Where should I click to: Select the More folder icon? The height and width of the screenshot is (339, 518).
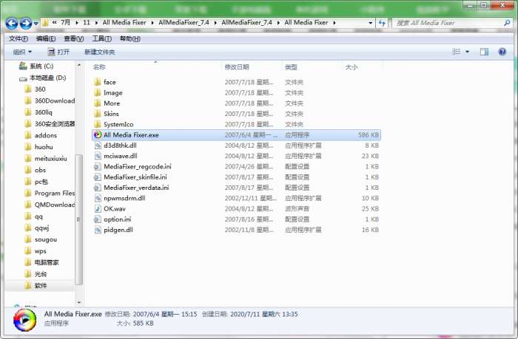click(98, 103)
